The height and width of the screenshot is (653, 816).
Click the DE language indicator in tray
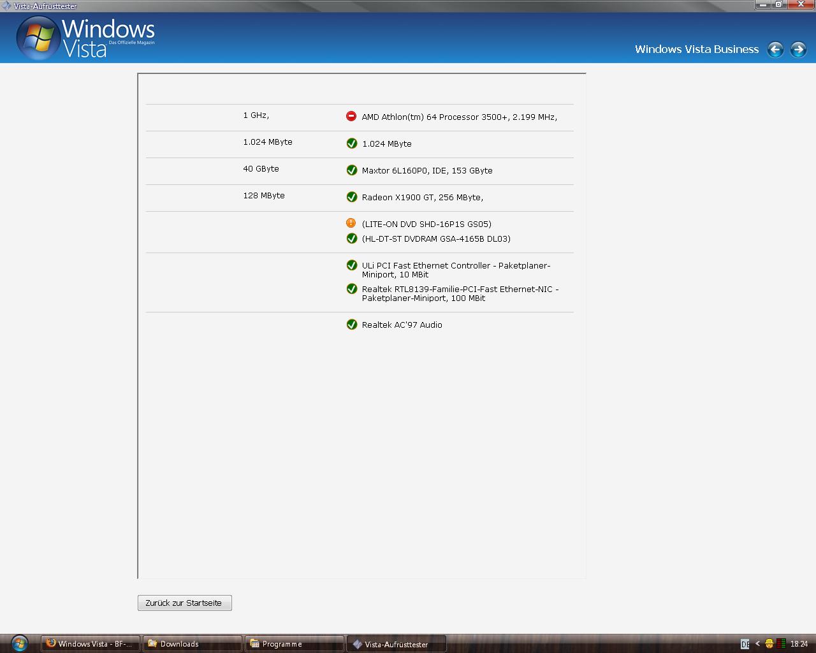745,644
